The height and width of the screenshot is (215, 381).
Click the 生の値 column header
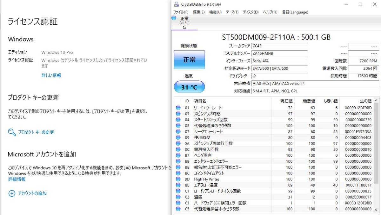point(356,101)
